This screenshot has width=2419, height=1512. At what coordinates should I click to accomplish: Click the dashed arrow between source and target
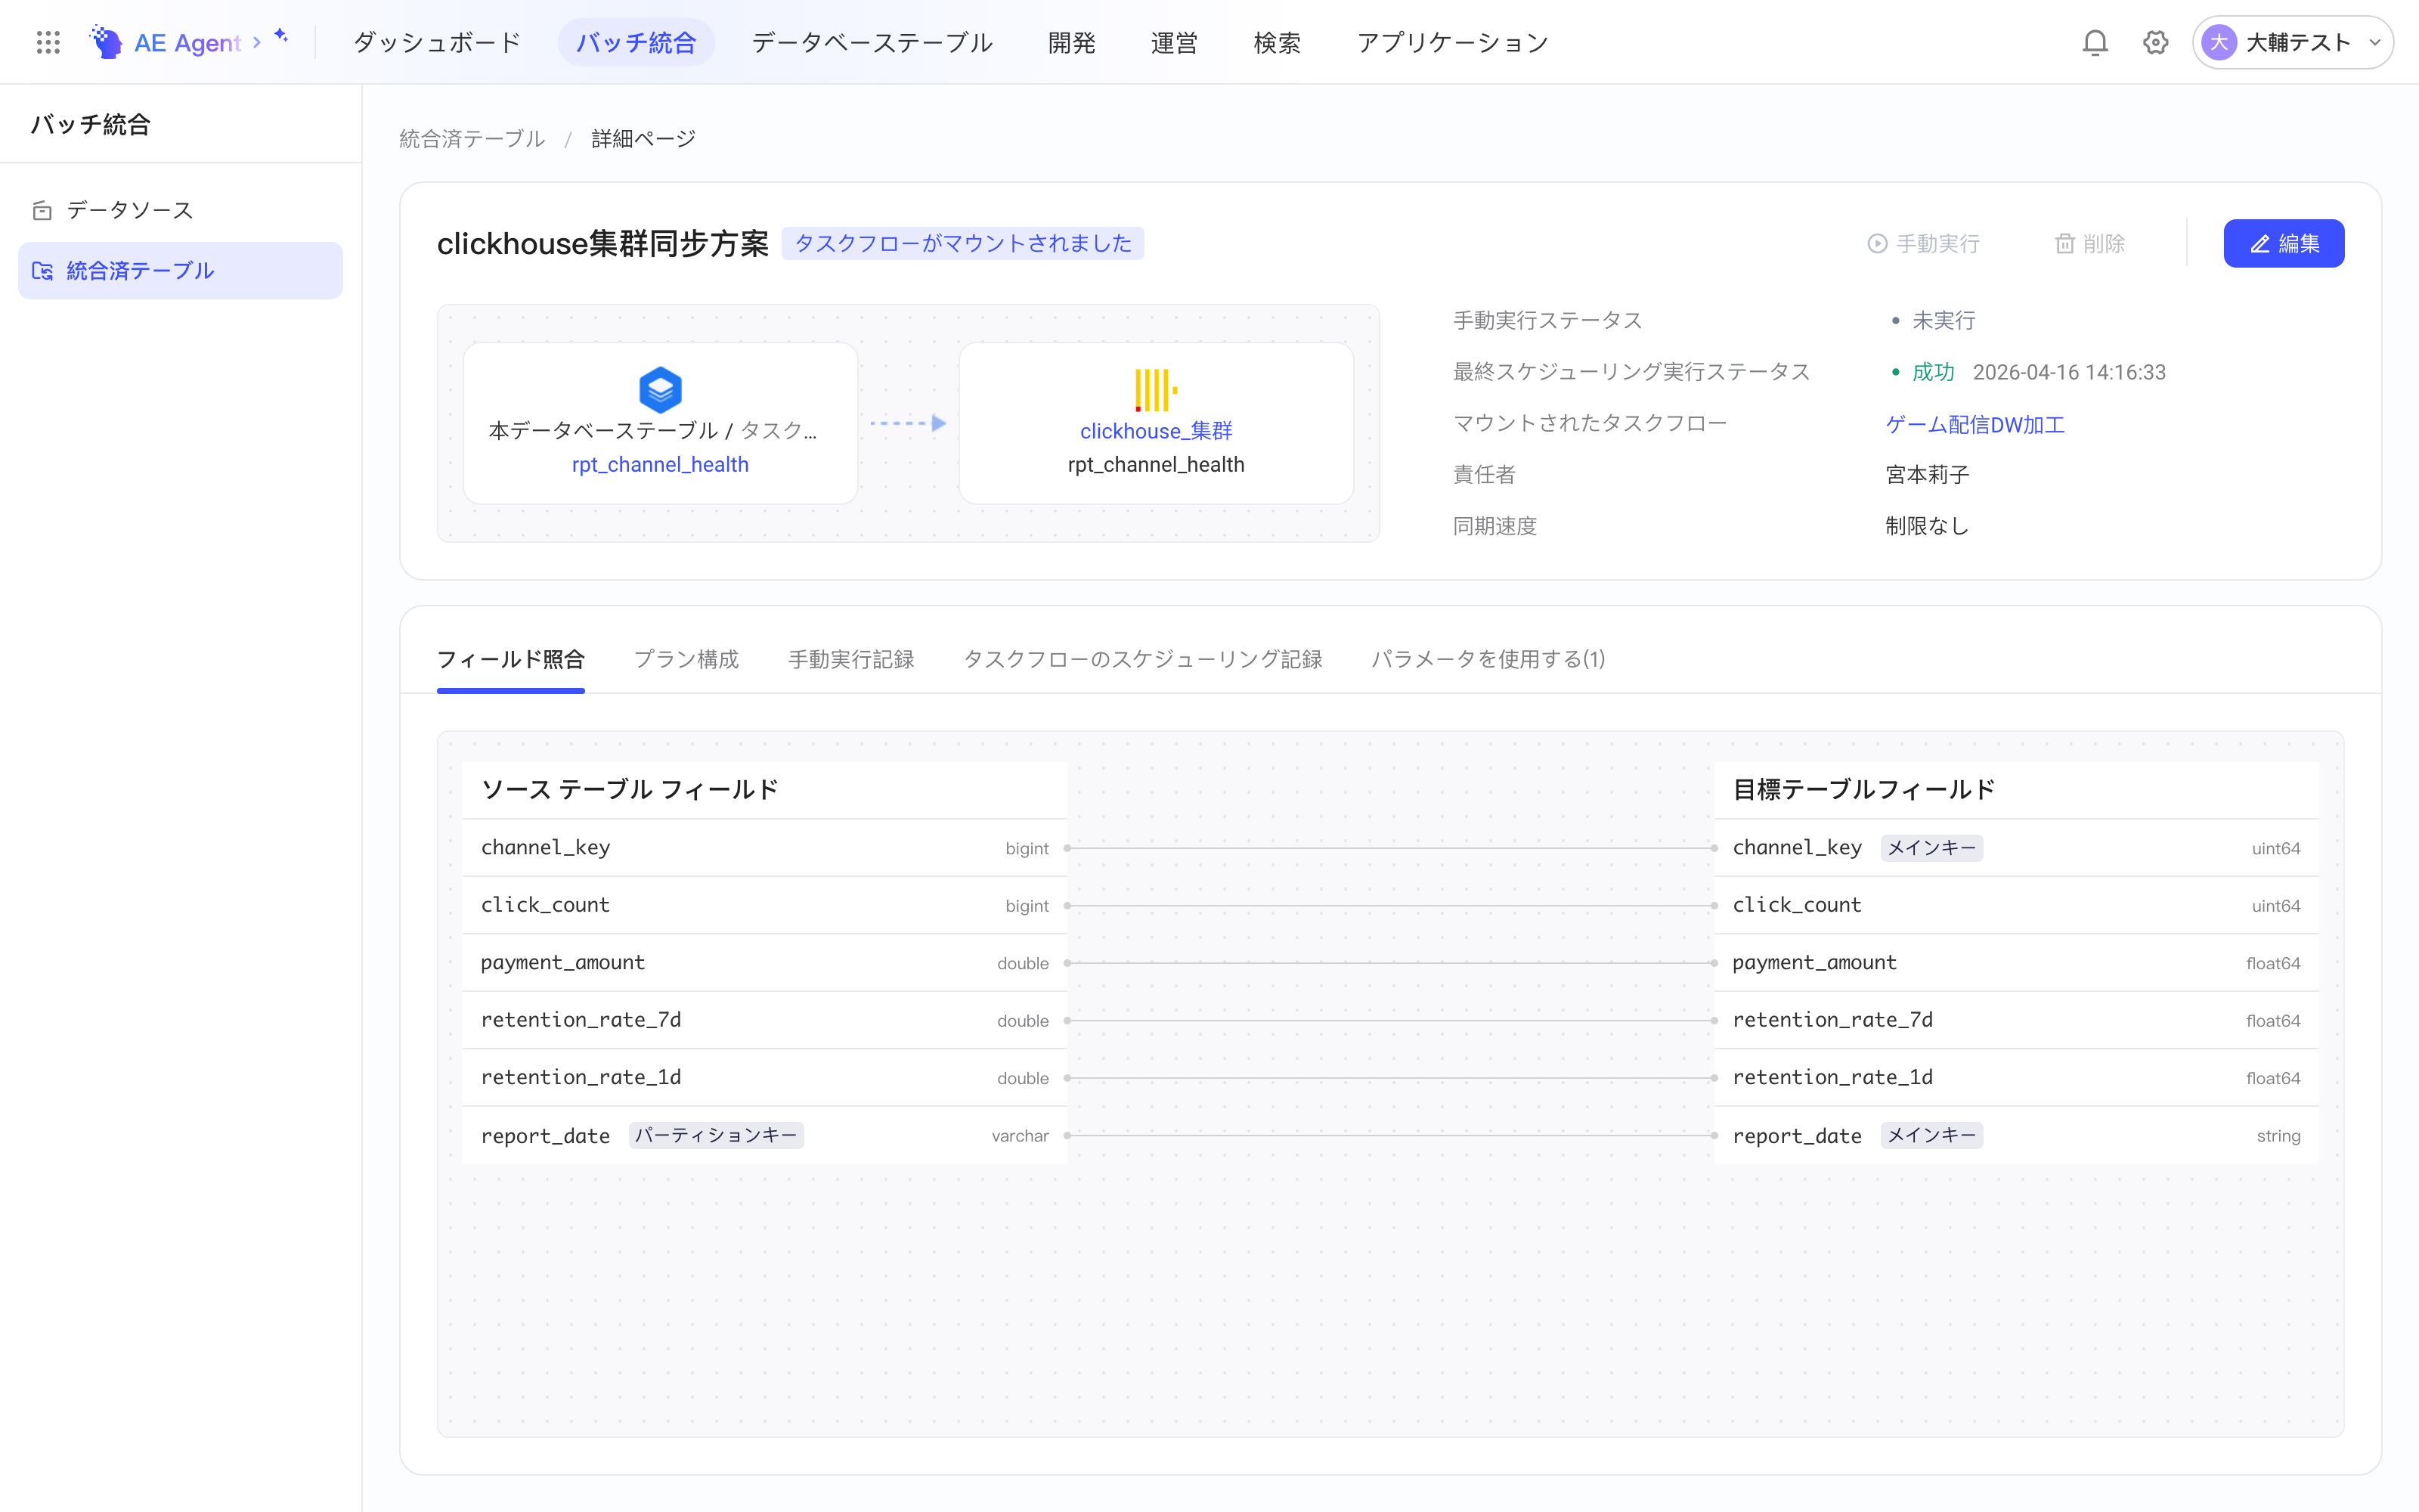coord(908,423)
